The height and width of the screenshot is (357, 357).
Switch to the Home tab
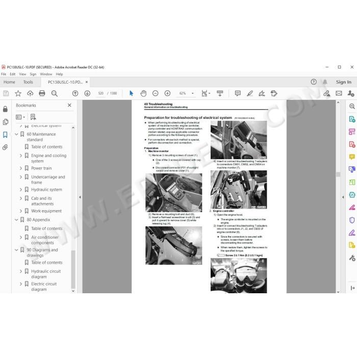click(9, 82)
